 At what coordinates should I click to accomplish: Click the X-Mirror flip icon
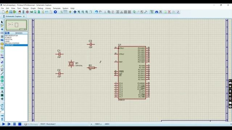click(2, 116)
